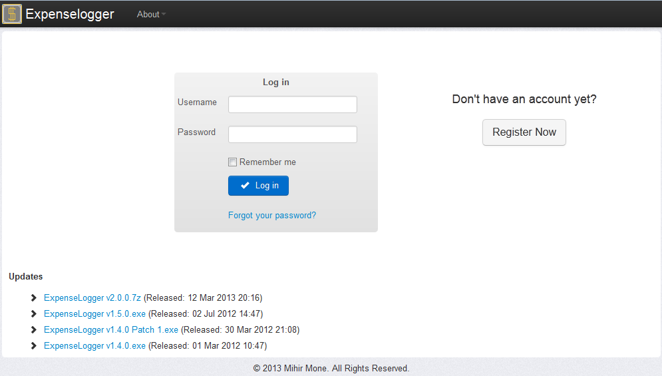Download ExpenseLogger v1.4.0.exe
Viewport: 662px width, 376px height.
click(x=94, y=346)
